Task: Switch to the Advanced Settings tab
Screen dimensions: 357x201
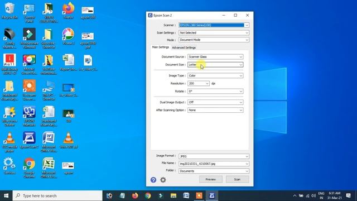Action: [184, 47]
